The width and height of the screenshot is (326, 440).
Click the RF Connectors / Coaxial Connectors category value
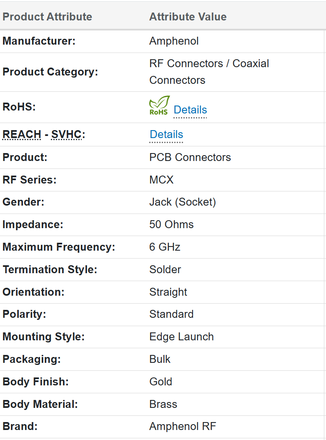(209, 72)
